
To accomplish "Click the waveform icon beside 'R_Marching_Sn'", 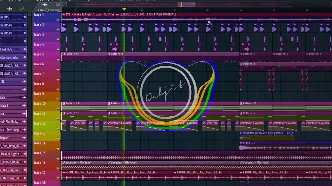I will [24, 178].
